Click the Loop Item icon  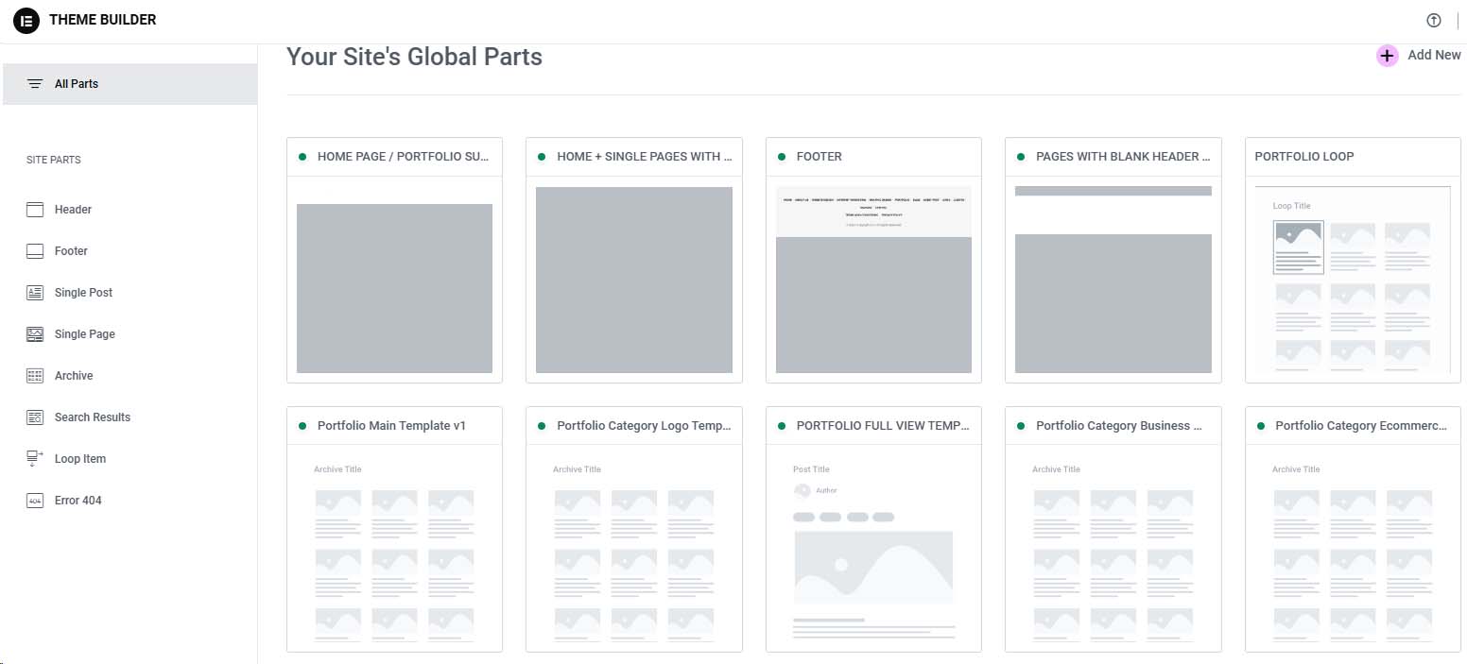(x=35, y=459)
